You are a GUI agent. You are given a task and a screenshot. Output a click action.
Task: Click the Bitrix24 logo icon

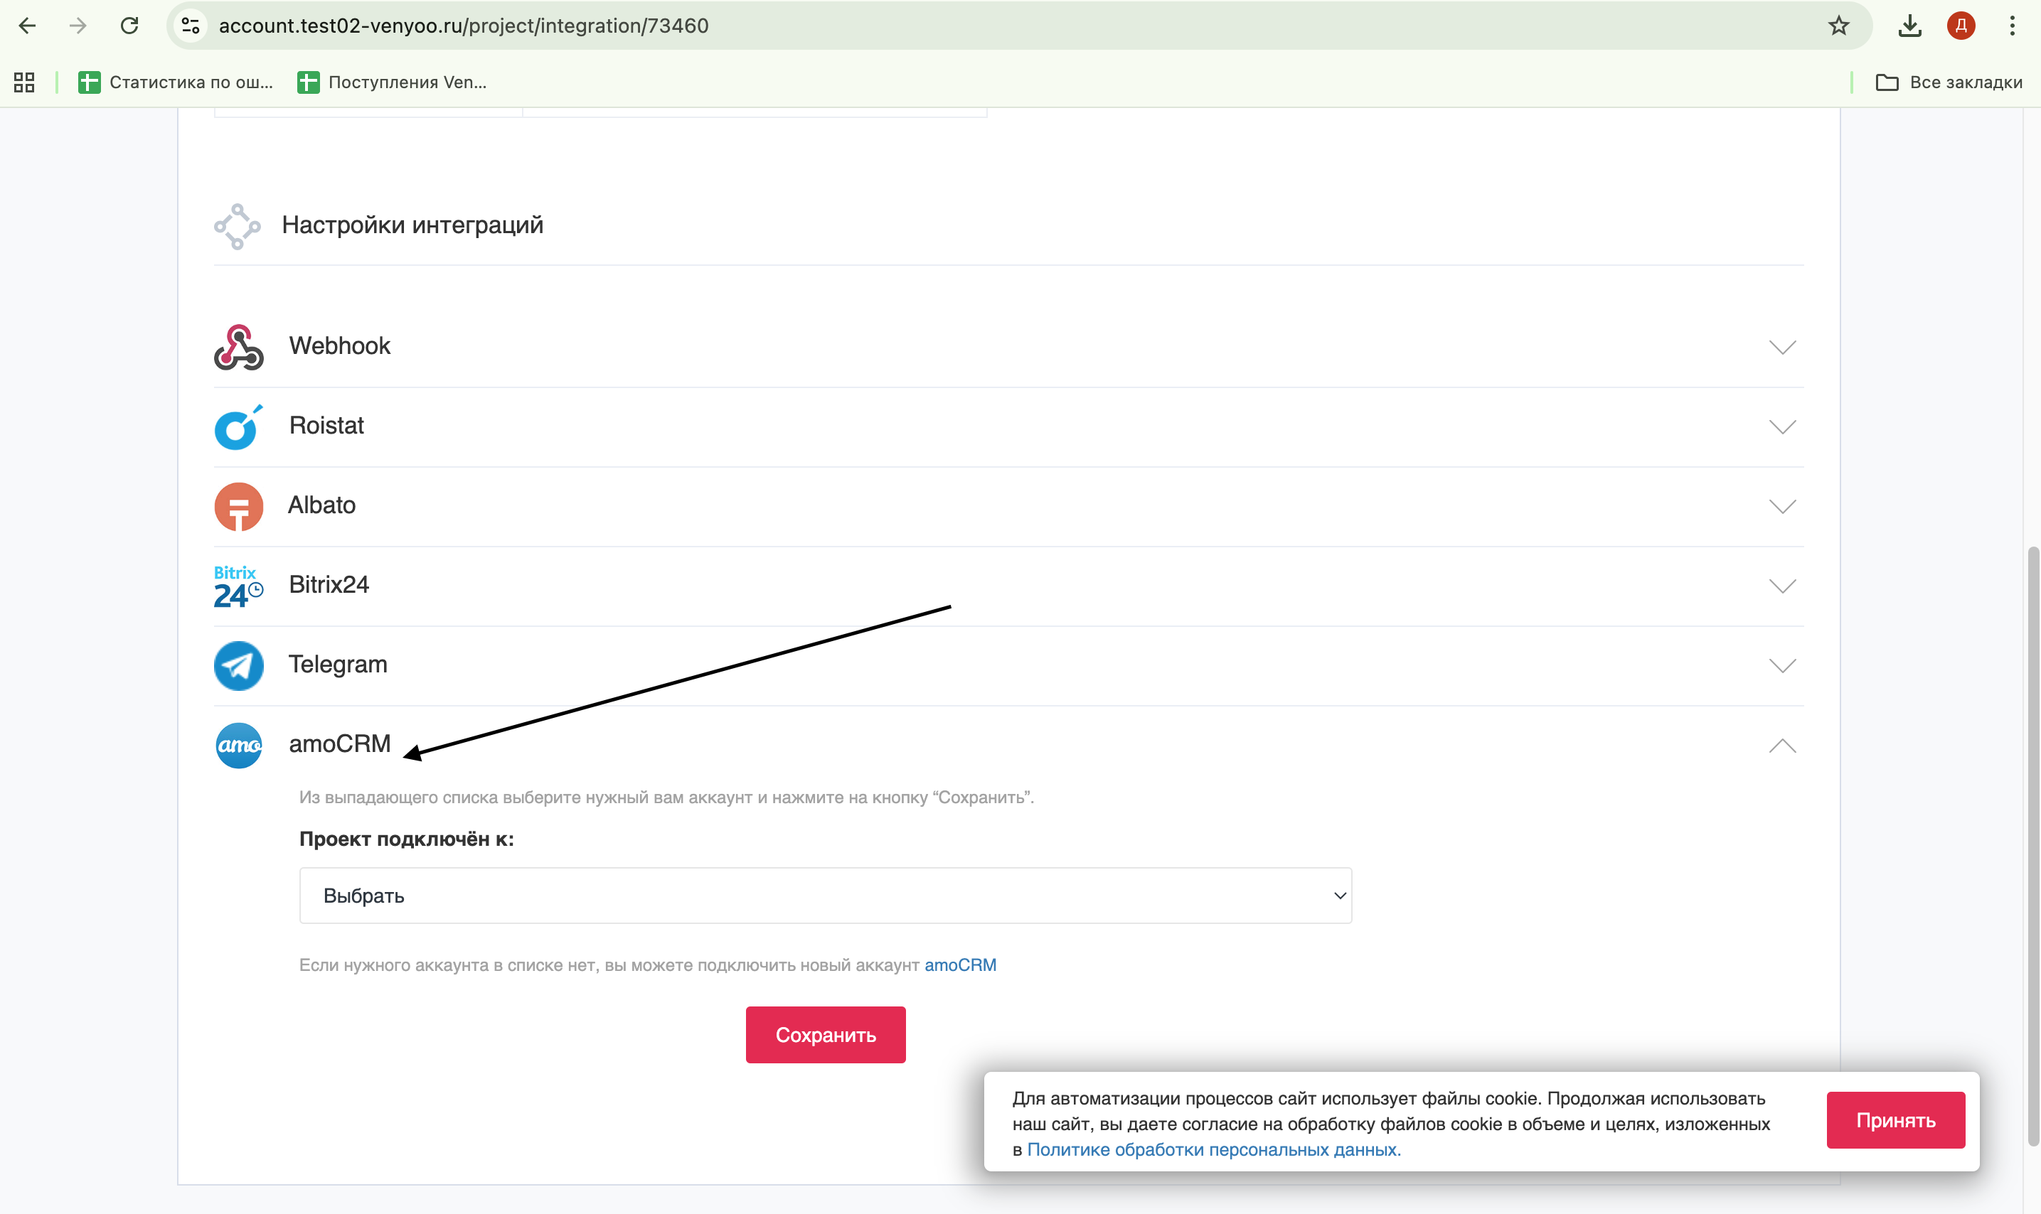[x=238, y=586]
